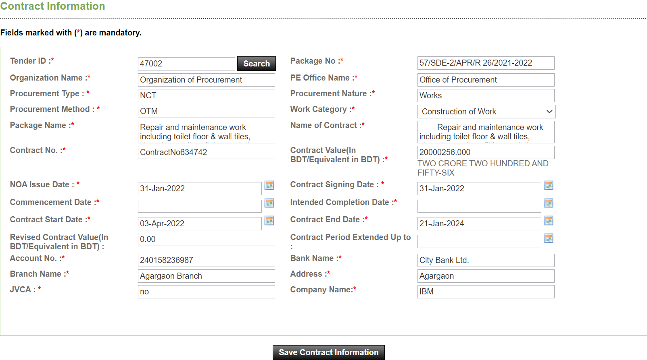Click the Bank Name input field
The height and width of the screenshot is (360, 647).
(486, 260)
